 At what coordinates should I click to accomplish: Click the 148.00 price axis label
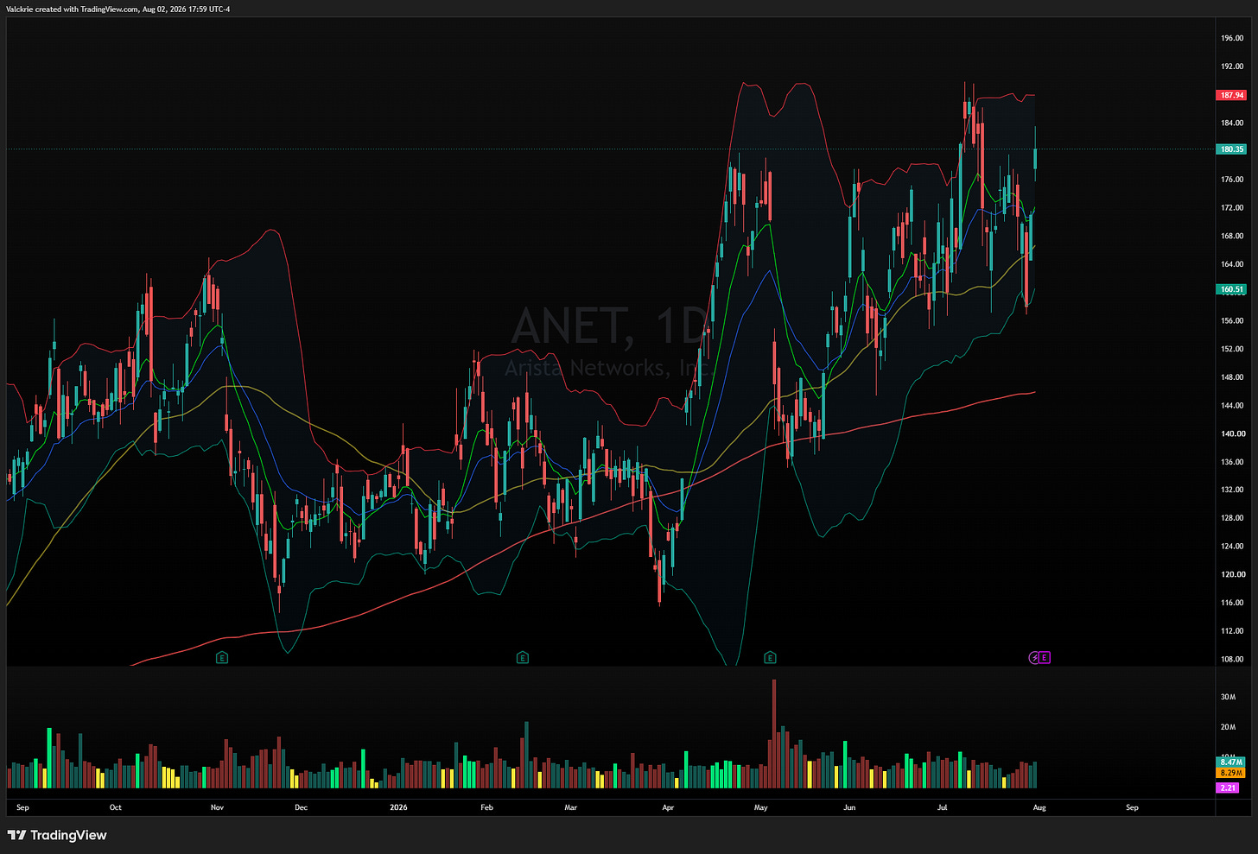click(1232, 377)
